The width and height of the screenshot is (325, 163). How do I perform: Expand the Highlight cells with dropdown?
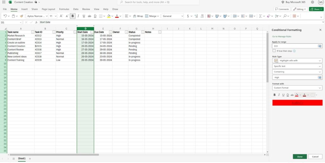point(297,61)
